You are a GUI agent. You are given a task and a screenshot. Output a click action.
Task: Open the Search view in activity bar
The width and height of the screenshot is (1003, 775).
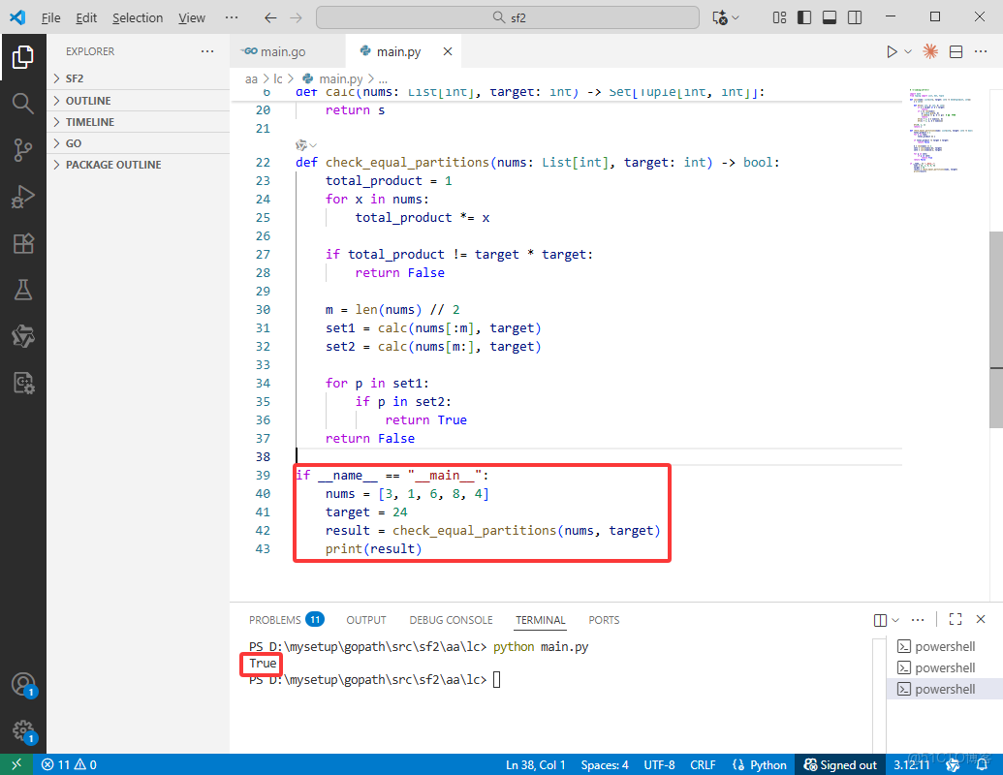[23, 103]
